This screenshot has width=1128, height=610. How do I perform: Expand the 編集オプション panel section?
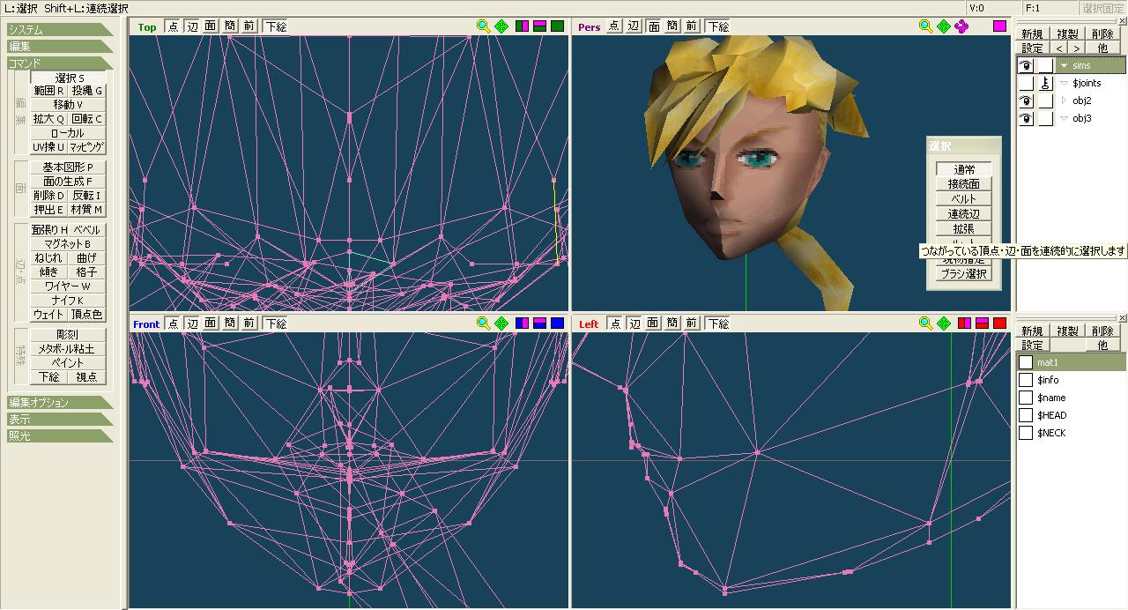pyautogui.click(x=60, y=403)
